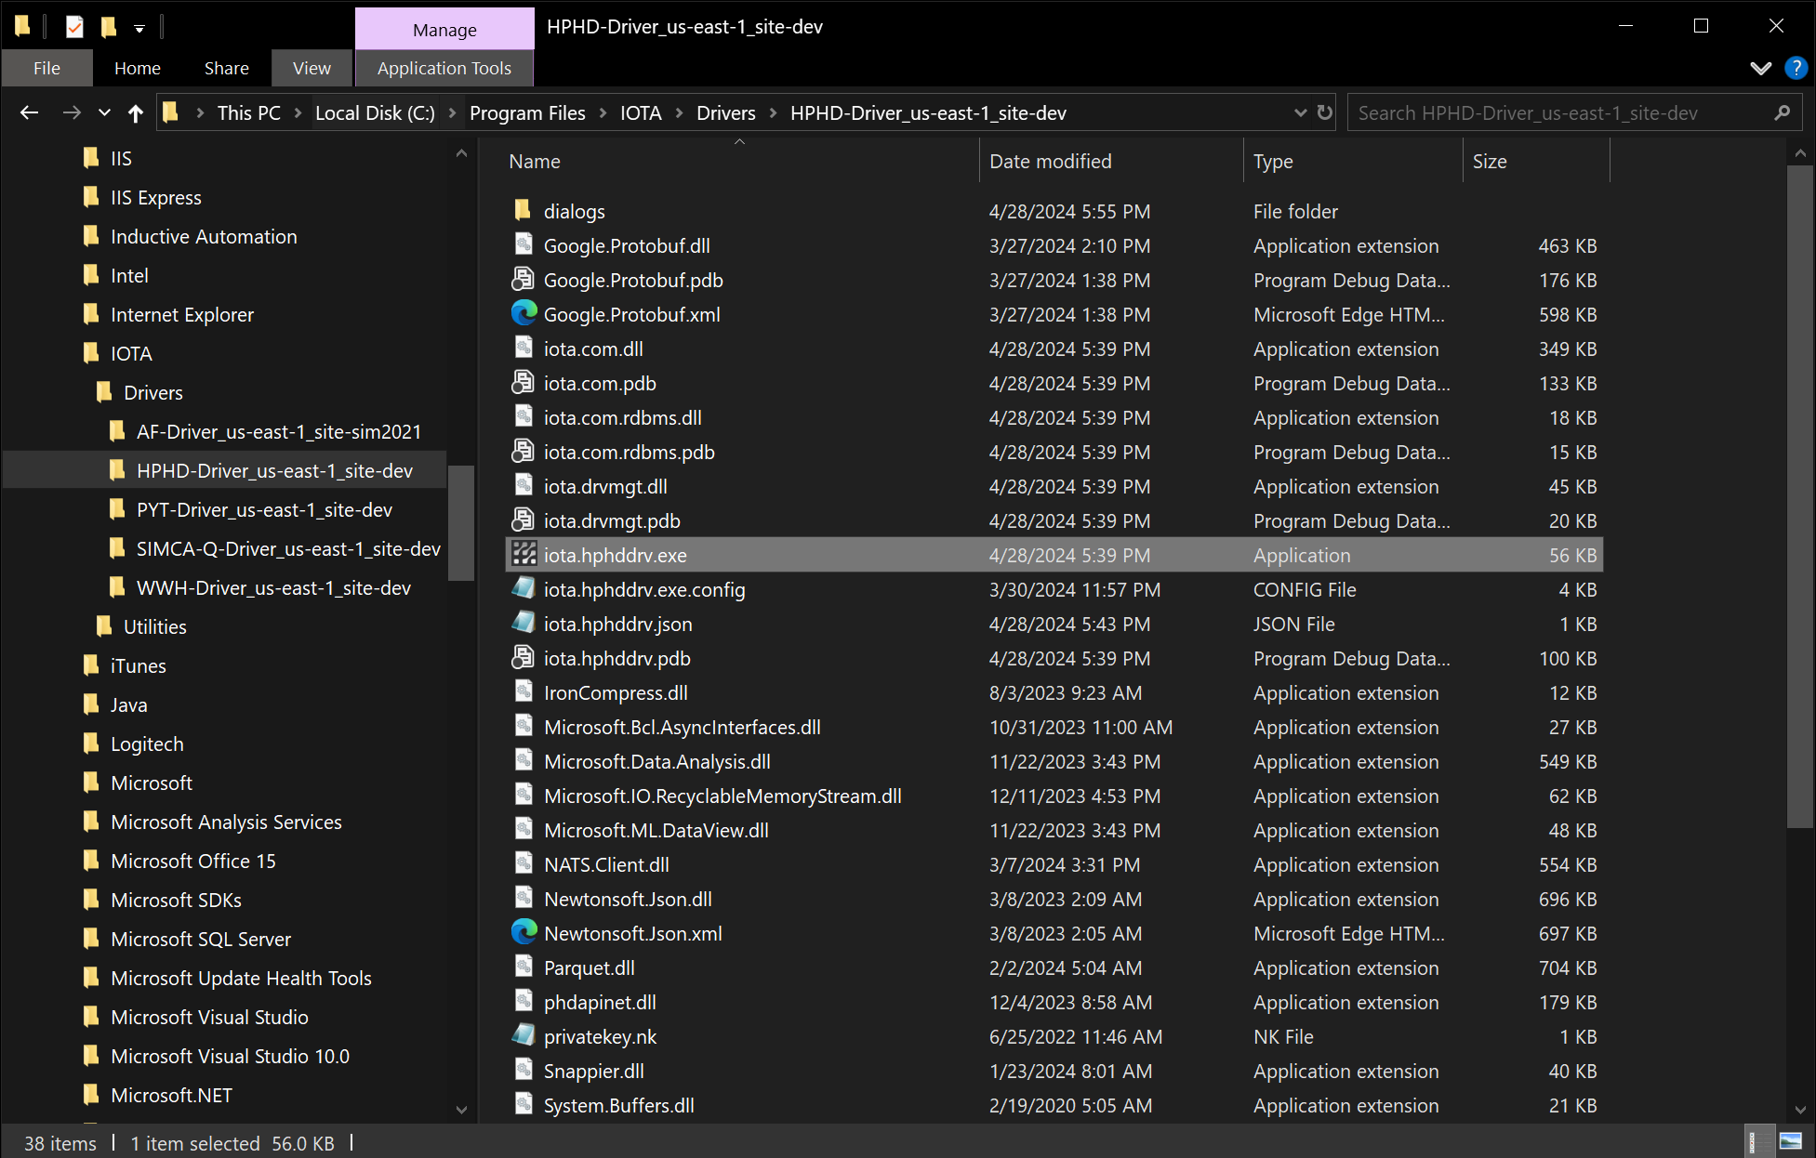This screenshot has height=1158, width=1816.
Task: Select Parquet.dll file icon
Action: tap(524, 967)
